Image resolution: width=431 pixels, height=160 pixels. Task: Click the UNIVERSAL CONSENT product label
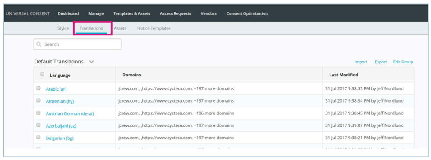click(x=28, y=13)
